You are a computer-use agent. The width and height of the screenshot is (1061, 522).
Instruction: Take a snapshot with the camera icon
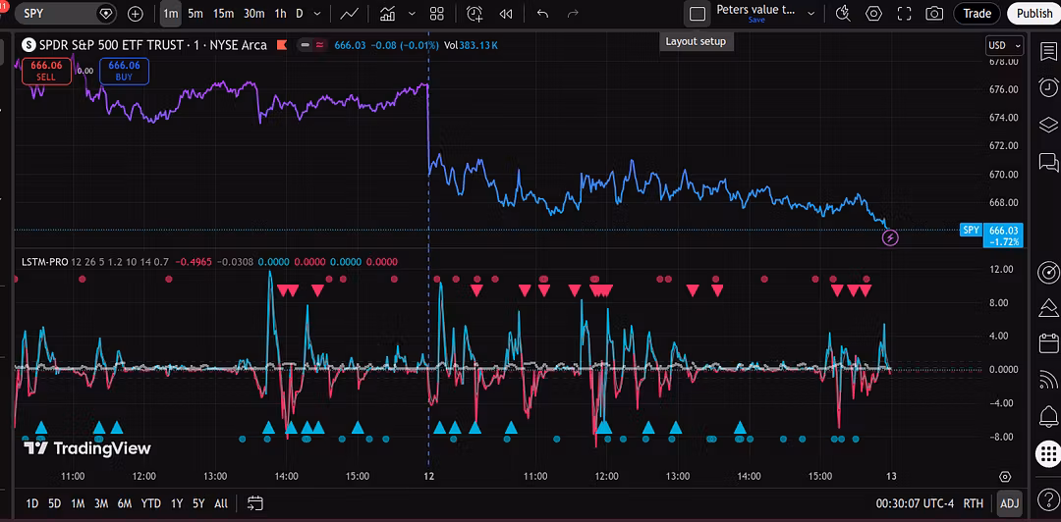coord(934,14)
